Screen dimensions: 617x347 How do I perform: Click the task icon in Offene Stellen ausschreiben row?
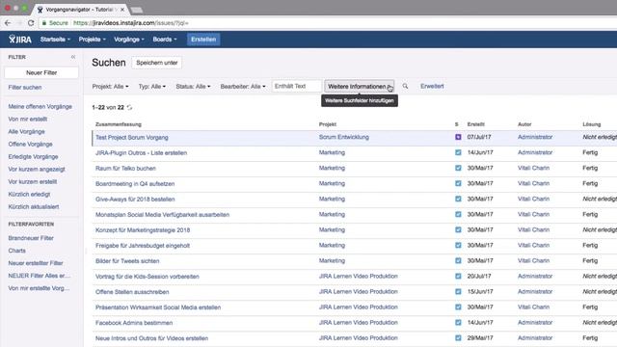[458, 291]
